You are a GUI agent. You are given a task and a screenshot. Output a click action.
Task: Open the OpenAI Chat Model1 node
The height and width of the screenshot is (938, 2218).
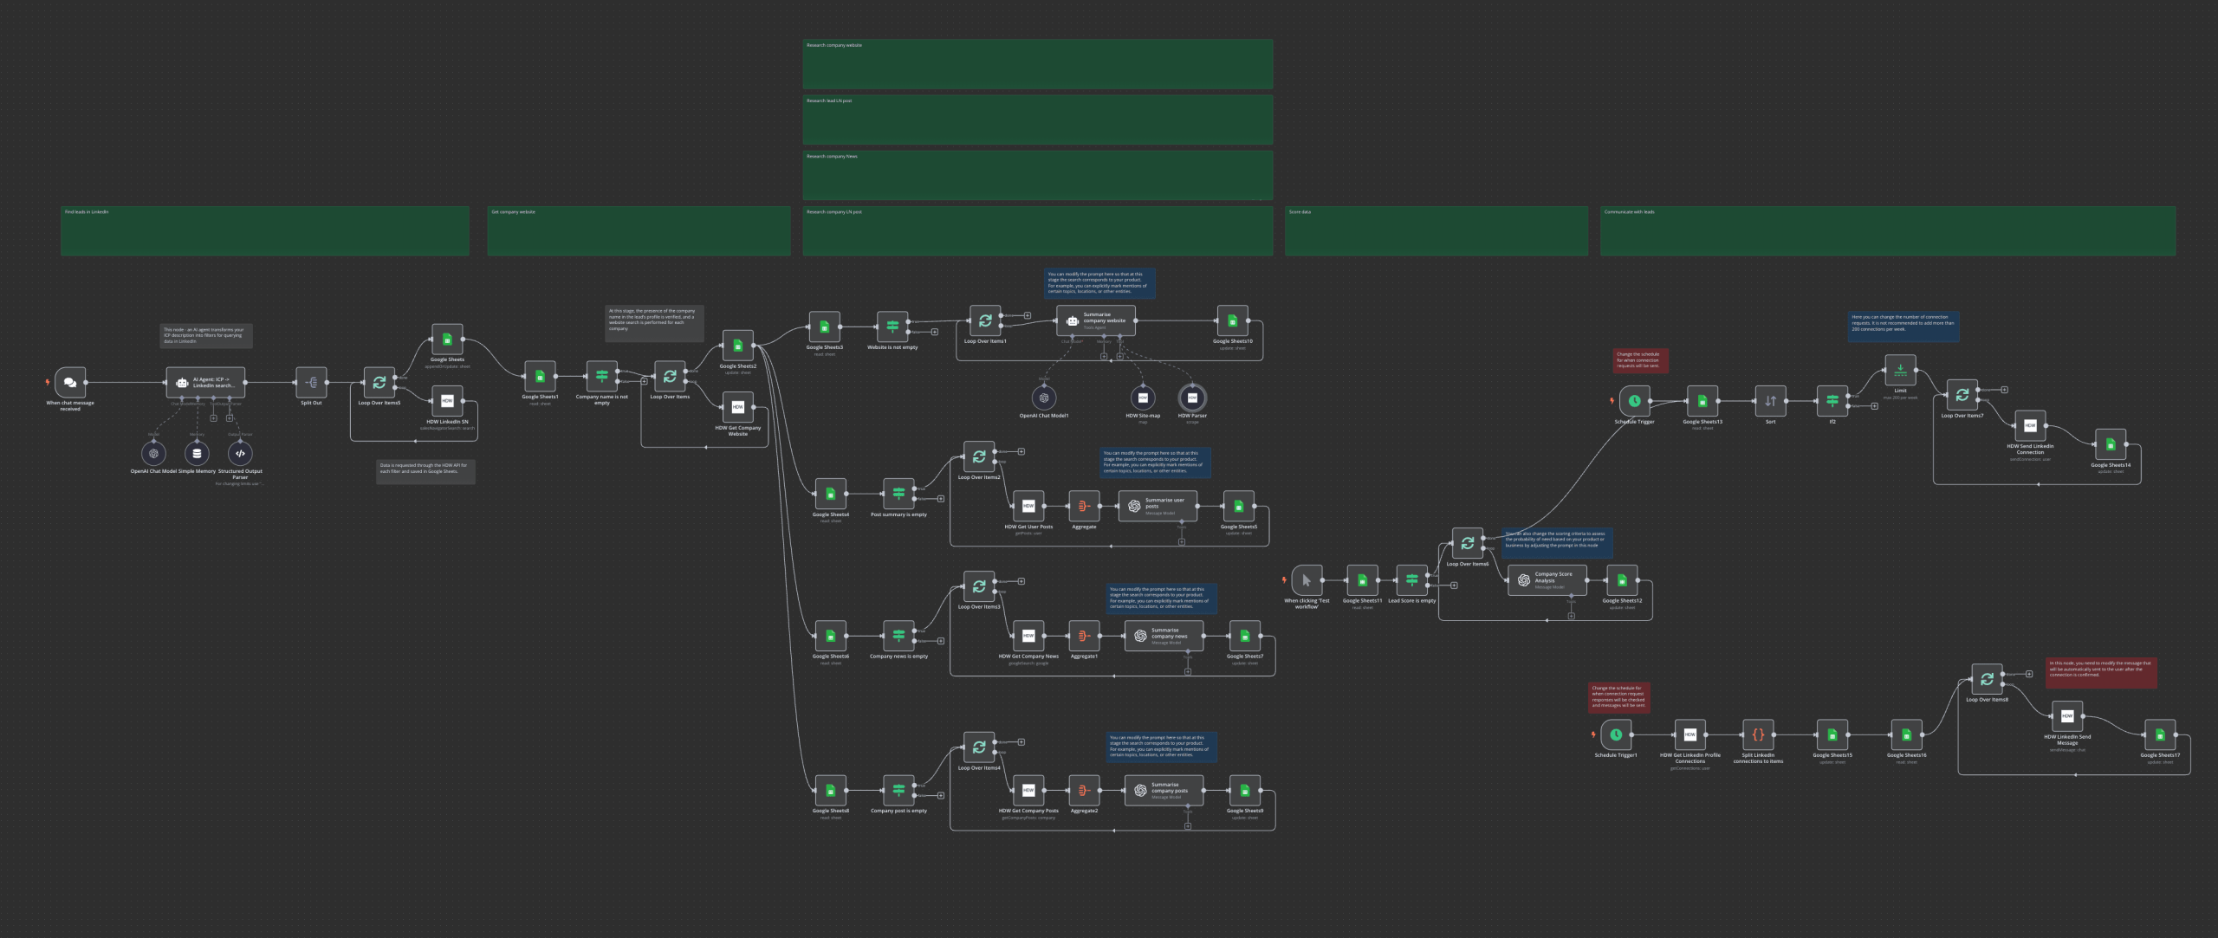click(x=1043, y=398)
